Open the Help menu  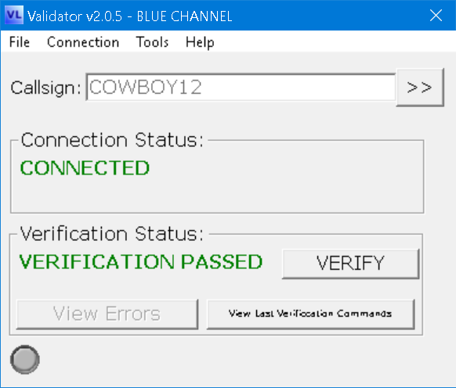coord(200,42)
